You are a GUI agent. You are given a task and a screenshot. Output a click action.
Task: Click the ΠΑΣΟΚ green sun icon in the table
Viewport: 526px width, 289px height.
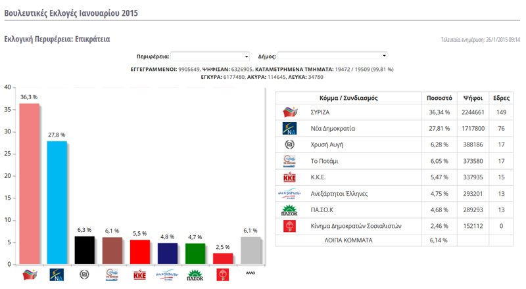pos(289,210)
